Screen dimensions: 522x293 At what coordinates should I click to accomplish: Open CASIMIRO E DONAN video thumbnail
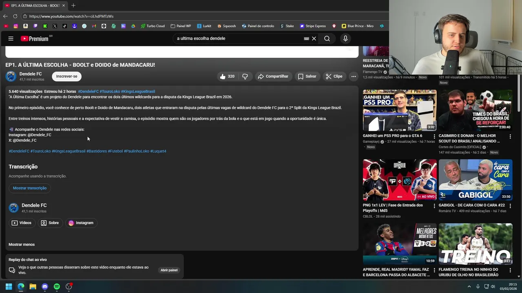pyautogui.click(x=476, y=111)
